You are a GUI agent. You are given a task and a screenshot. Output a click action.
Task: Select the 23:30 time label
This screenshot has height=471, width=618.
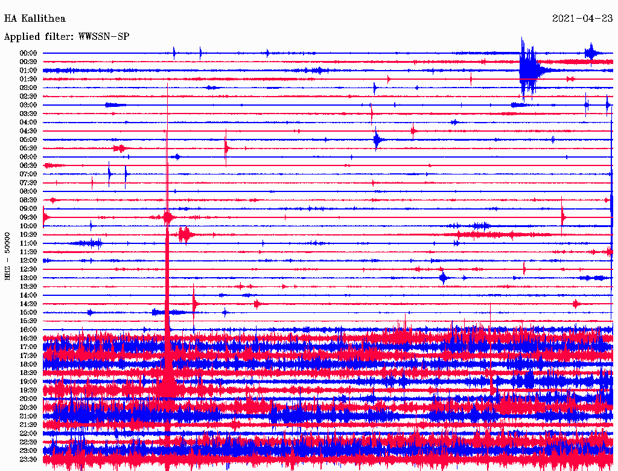tap(28, 460)
